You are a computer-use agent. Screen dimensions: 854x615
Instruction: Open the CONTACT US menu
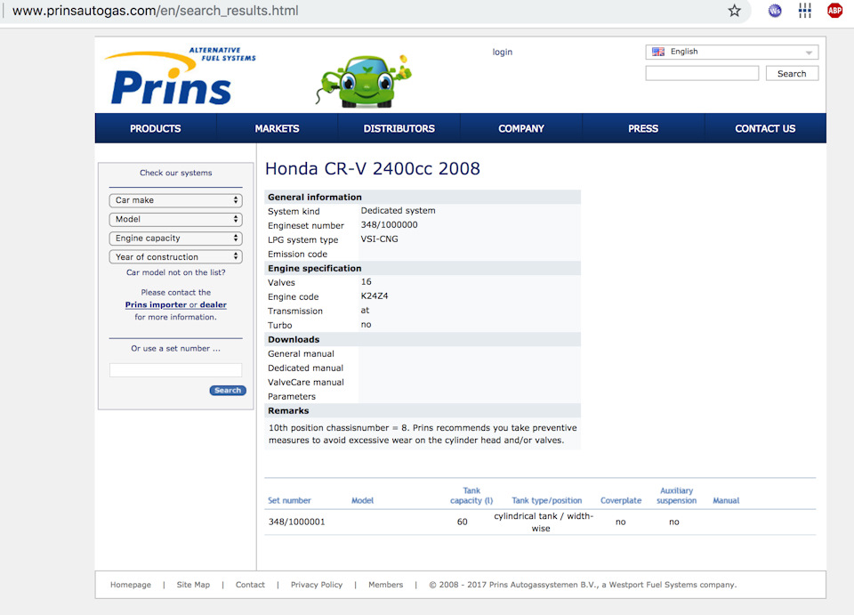pos(765,128)
